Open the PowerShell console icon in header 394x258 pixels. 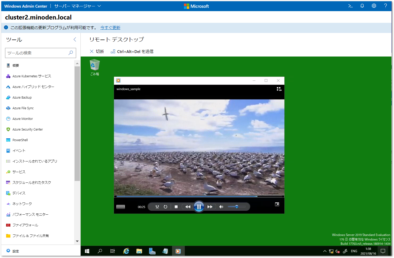click(350, 6)
